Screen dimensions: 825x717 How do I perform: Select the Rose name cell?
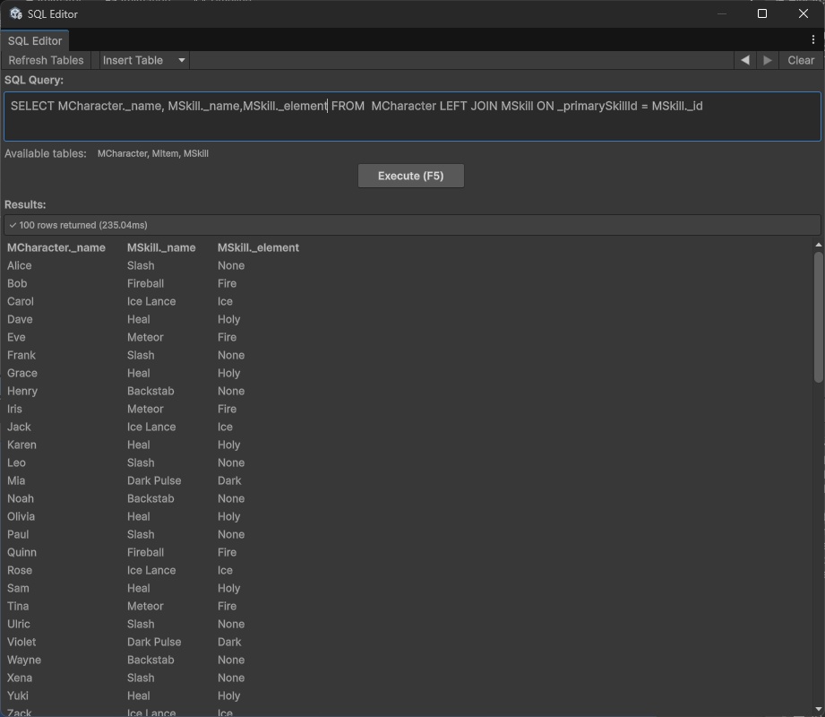click(x=20, y=570)
